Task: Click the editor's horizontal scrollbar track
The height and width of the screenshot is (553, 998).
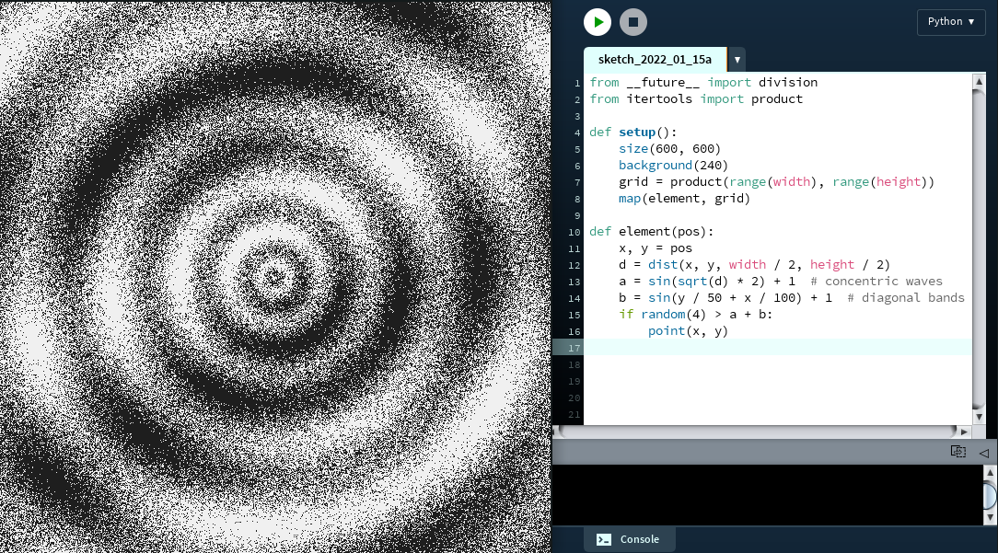Action: (755, 432)
